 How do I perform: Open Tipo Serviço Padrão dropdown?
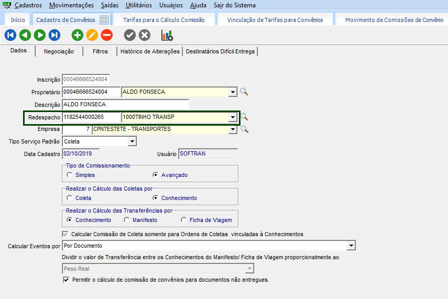point(132,141)
